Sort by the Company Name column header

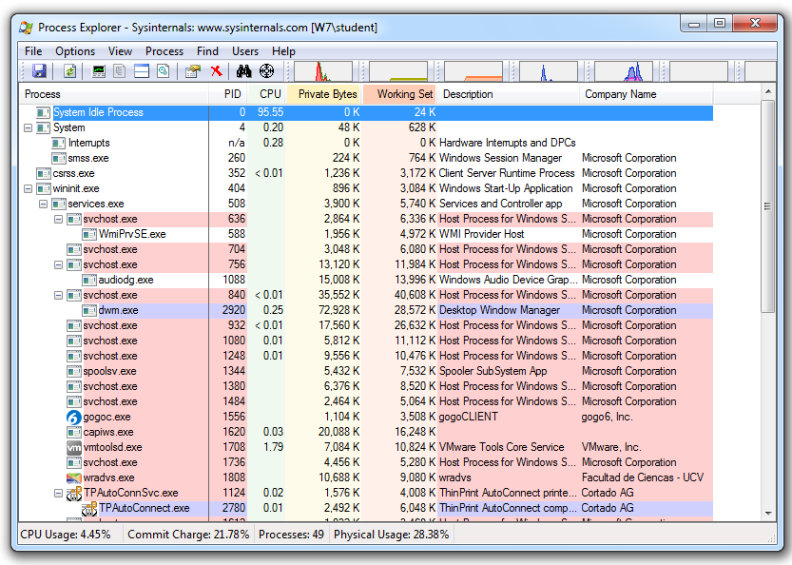click(x=646, y=94)
